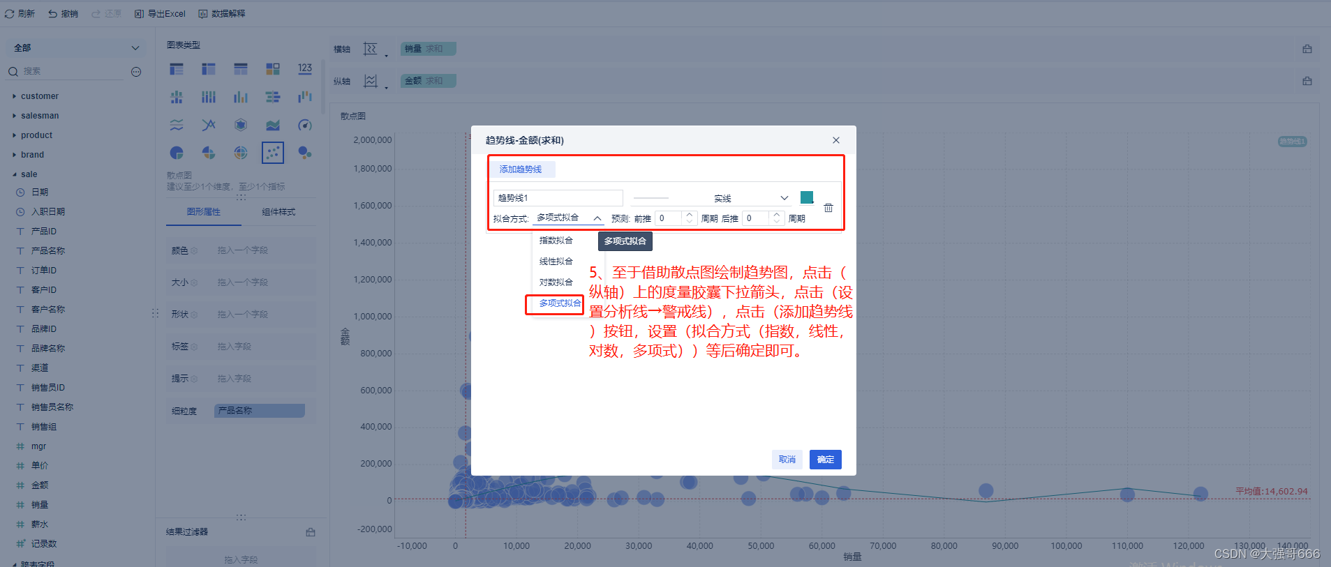Select the 123 indicator card chart type
Viewport: 1331px width, 567px height.
(305, 69)
